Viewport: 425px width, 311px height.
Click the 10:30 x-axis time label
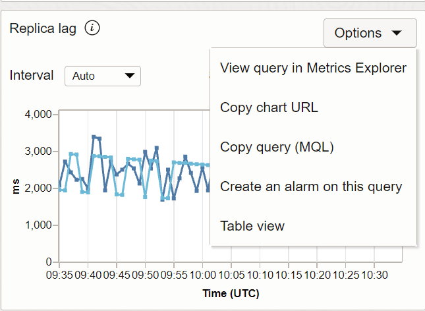(x=374, y=274)
